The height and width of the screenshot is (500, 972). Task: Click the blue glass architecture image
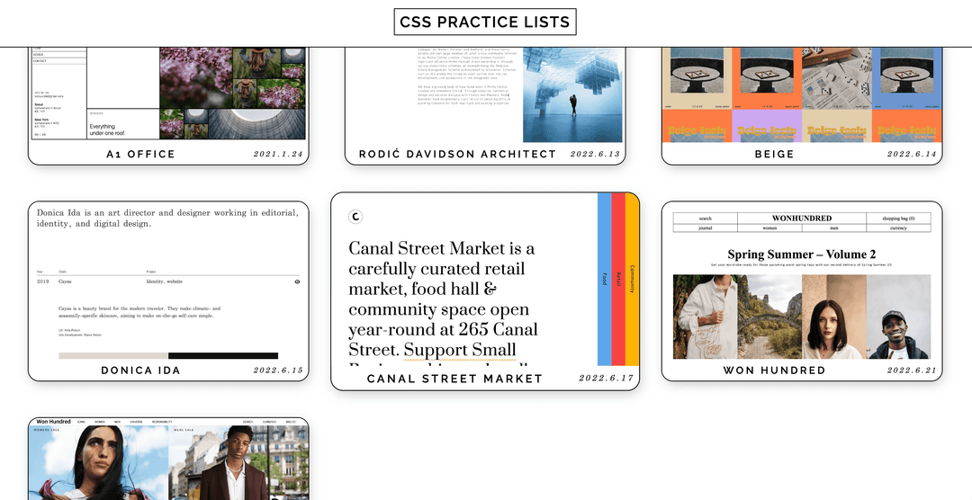[x=572, y=94]
